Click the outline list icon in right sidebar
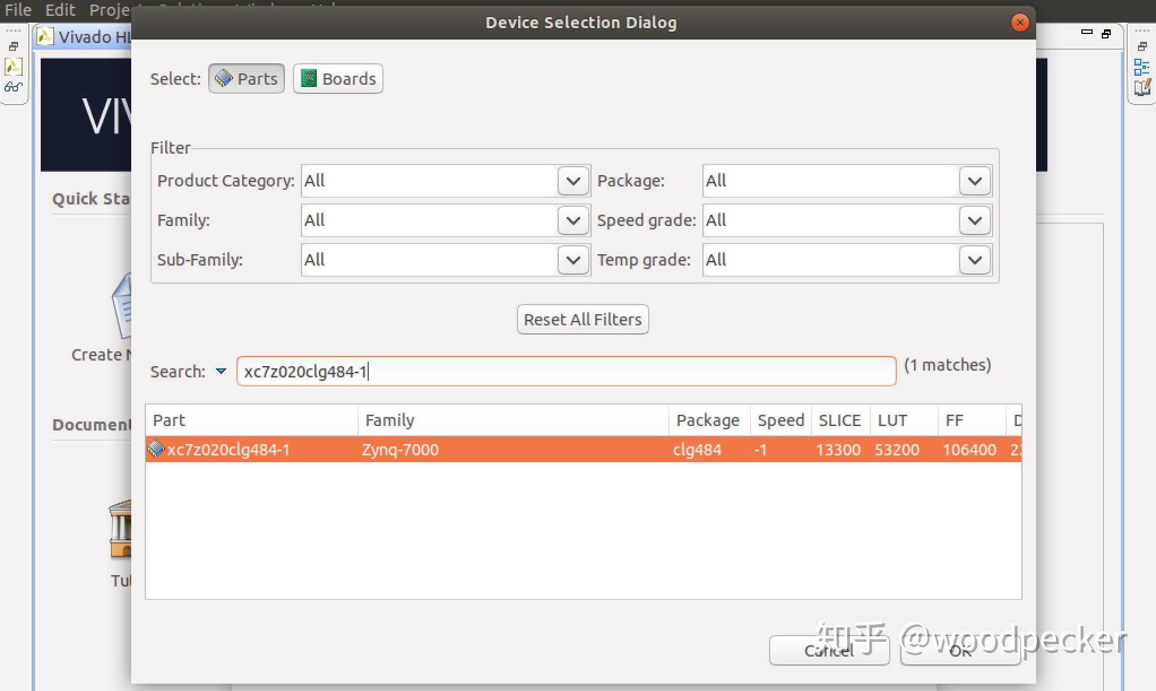Viewport: 1156px width, 691px height. pyautogui.click(x=1141, y=67)
